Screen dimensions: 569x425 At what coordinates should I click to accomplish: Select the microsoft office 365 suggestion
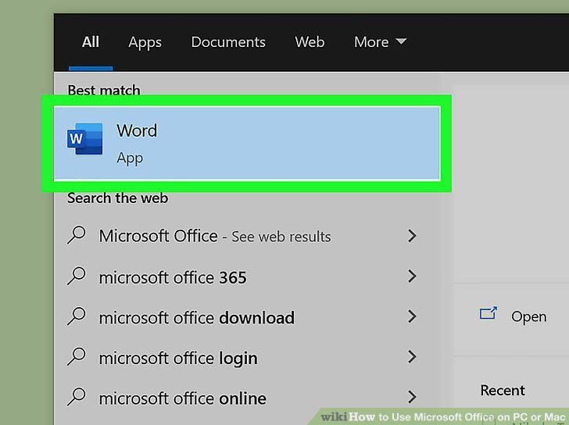[247, 277]
